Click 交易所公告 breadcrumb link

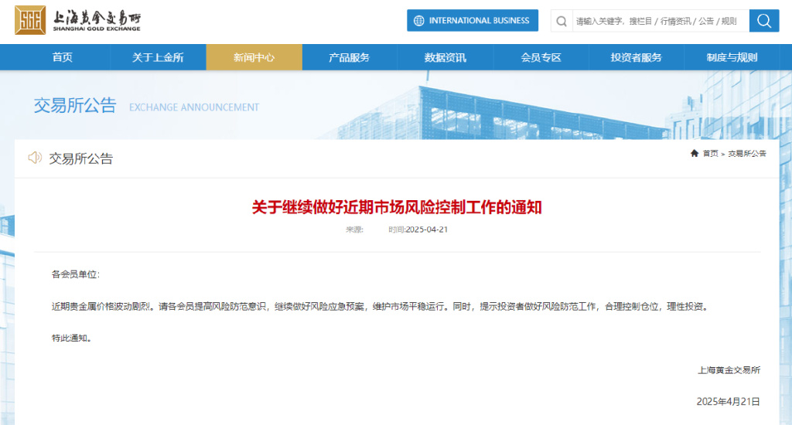coord(747,154)
